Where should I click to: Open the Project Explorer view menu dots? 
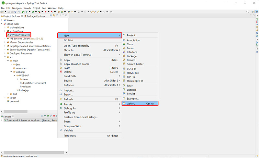(60, 15)
